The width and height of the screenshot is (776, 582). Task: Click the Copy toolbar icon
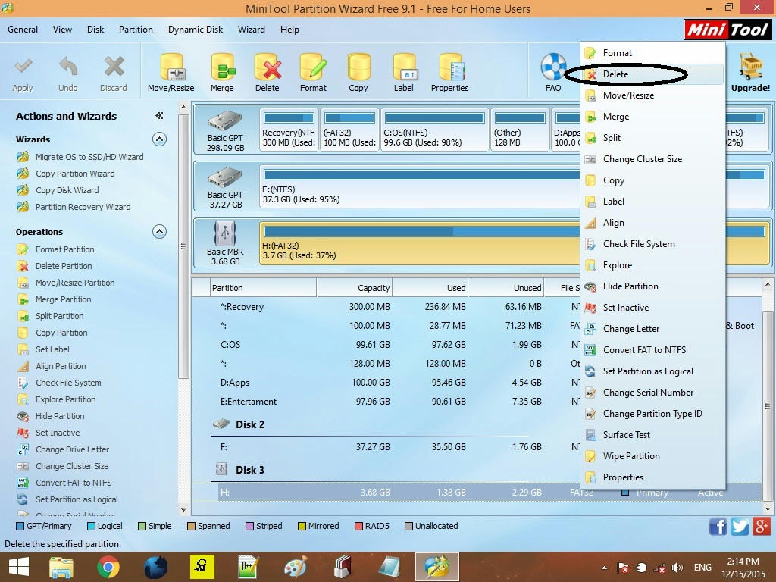358,67
